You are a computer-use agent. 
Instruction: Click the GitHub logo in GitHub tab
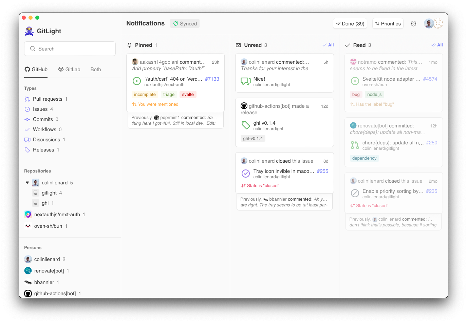27,69
